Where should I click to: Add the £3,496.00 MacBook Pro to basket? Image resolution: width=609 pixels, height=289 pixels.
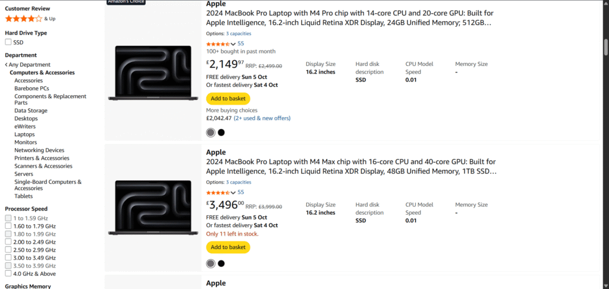[x=228, y=247]
